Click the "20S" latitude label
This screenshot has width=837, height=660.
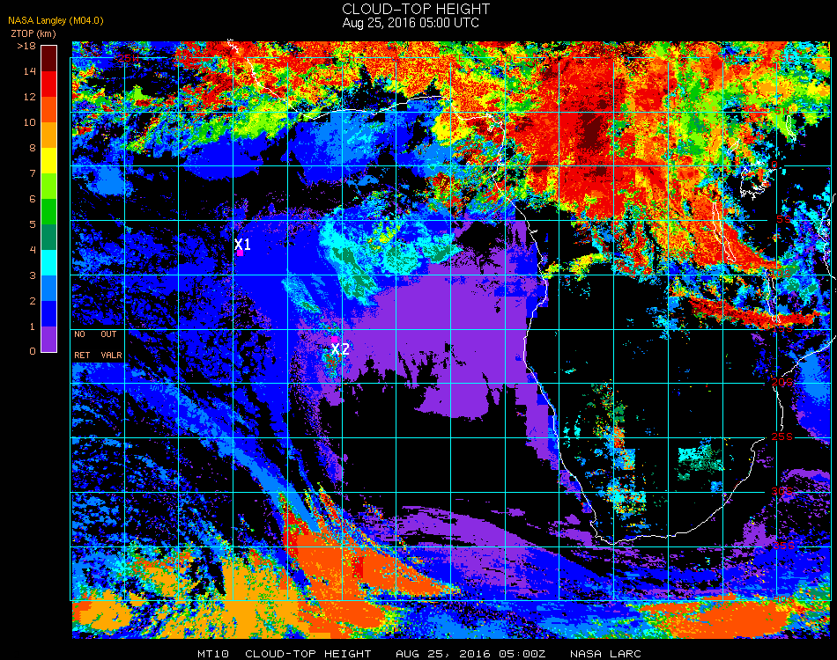pos(782,382)
